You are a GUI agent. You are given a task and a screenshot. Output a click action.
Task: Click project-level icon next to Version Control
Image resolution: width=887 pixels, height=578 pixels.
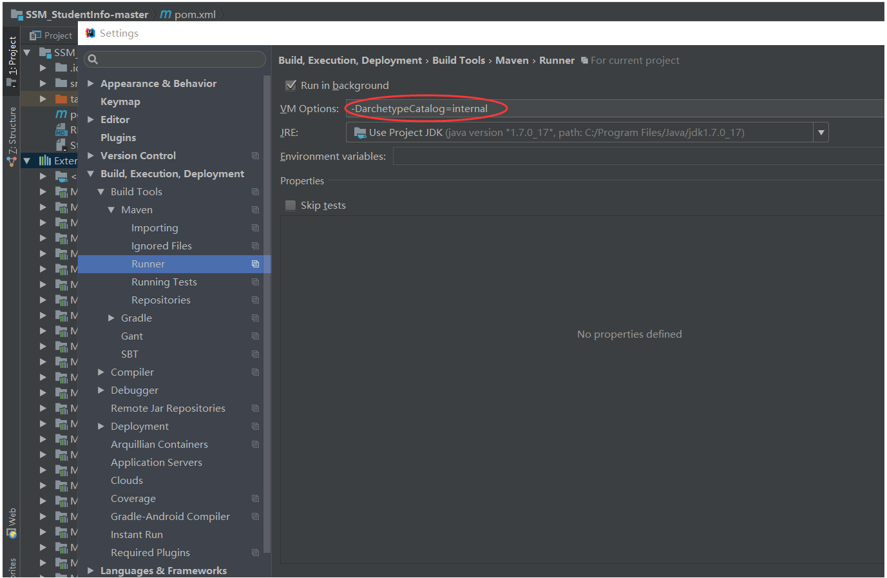click(x=255, y=156)
